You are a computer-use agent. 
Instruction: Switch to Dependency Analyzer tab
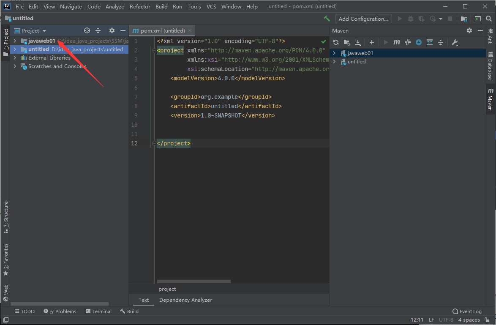185,300
